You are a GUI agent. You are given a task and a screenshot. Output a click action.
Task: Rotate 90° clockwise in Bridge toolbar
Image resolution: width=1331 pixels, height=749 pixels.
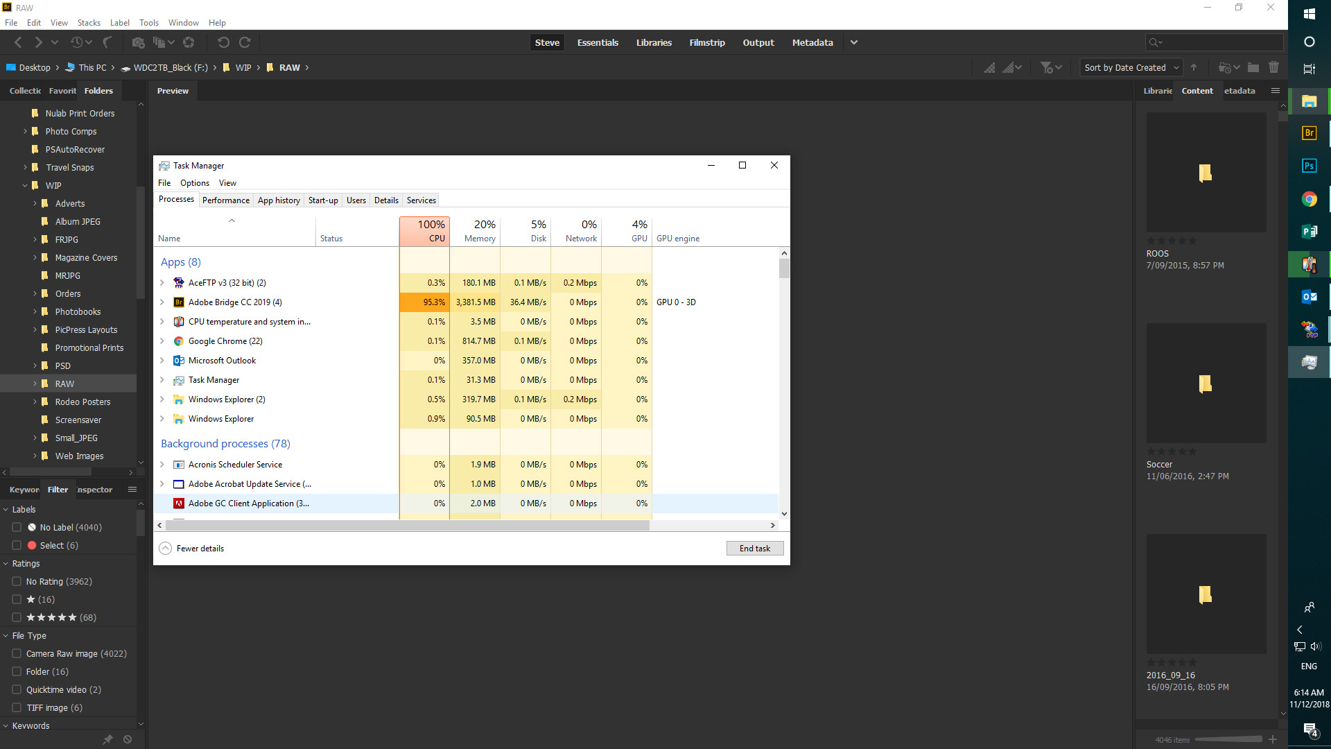click(245, 42)
